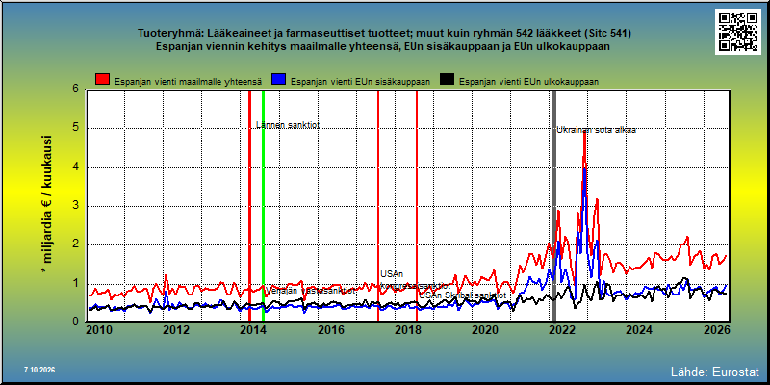This screenshot has height=385, width=770.
Task: Select legend text 'Espanjan vienti EUn ulkokauppaan'
Action: pyautogui.click(x=528, y=82)
